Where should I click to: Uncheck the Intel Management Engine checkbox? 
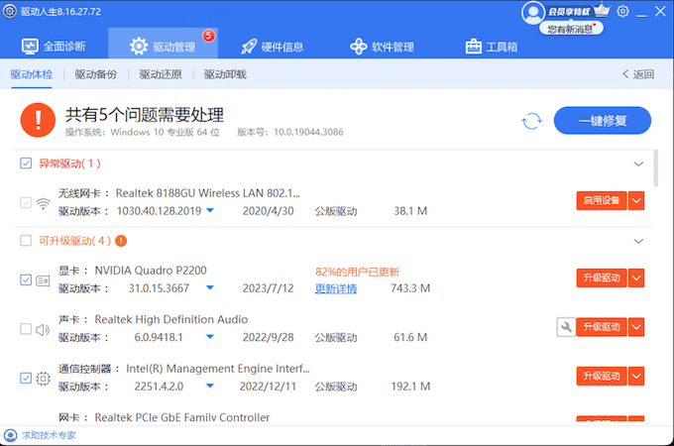coord(26,379)
